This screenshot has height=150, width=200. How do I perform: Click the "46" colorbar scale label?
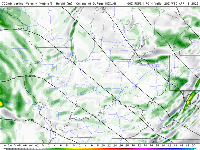point(181,145)
